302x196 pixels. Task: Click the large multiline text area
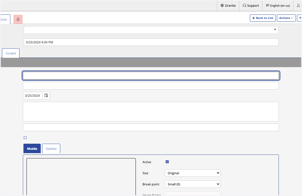(151, 112)
